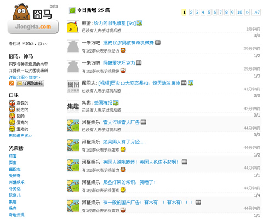Viewport: 274px width, 219px height.
Task: Open the post 如果男人有了月经.....
Action: 124,142
